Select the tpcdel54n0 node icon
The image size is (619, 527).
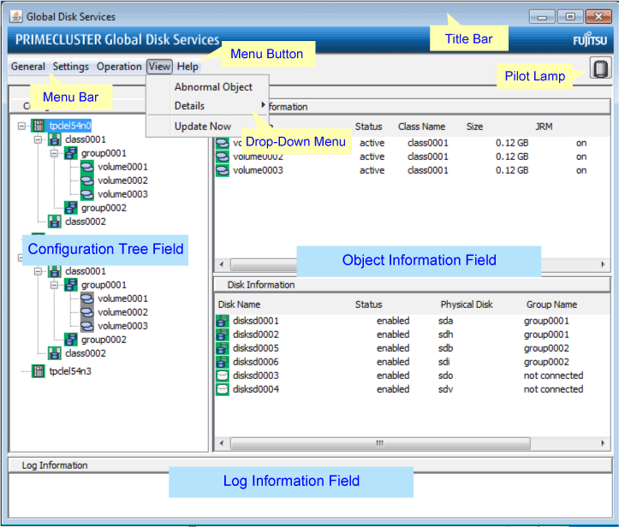click(x=39, y=126)
